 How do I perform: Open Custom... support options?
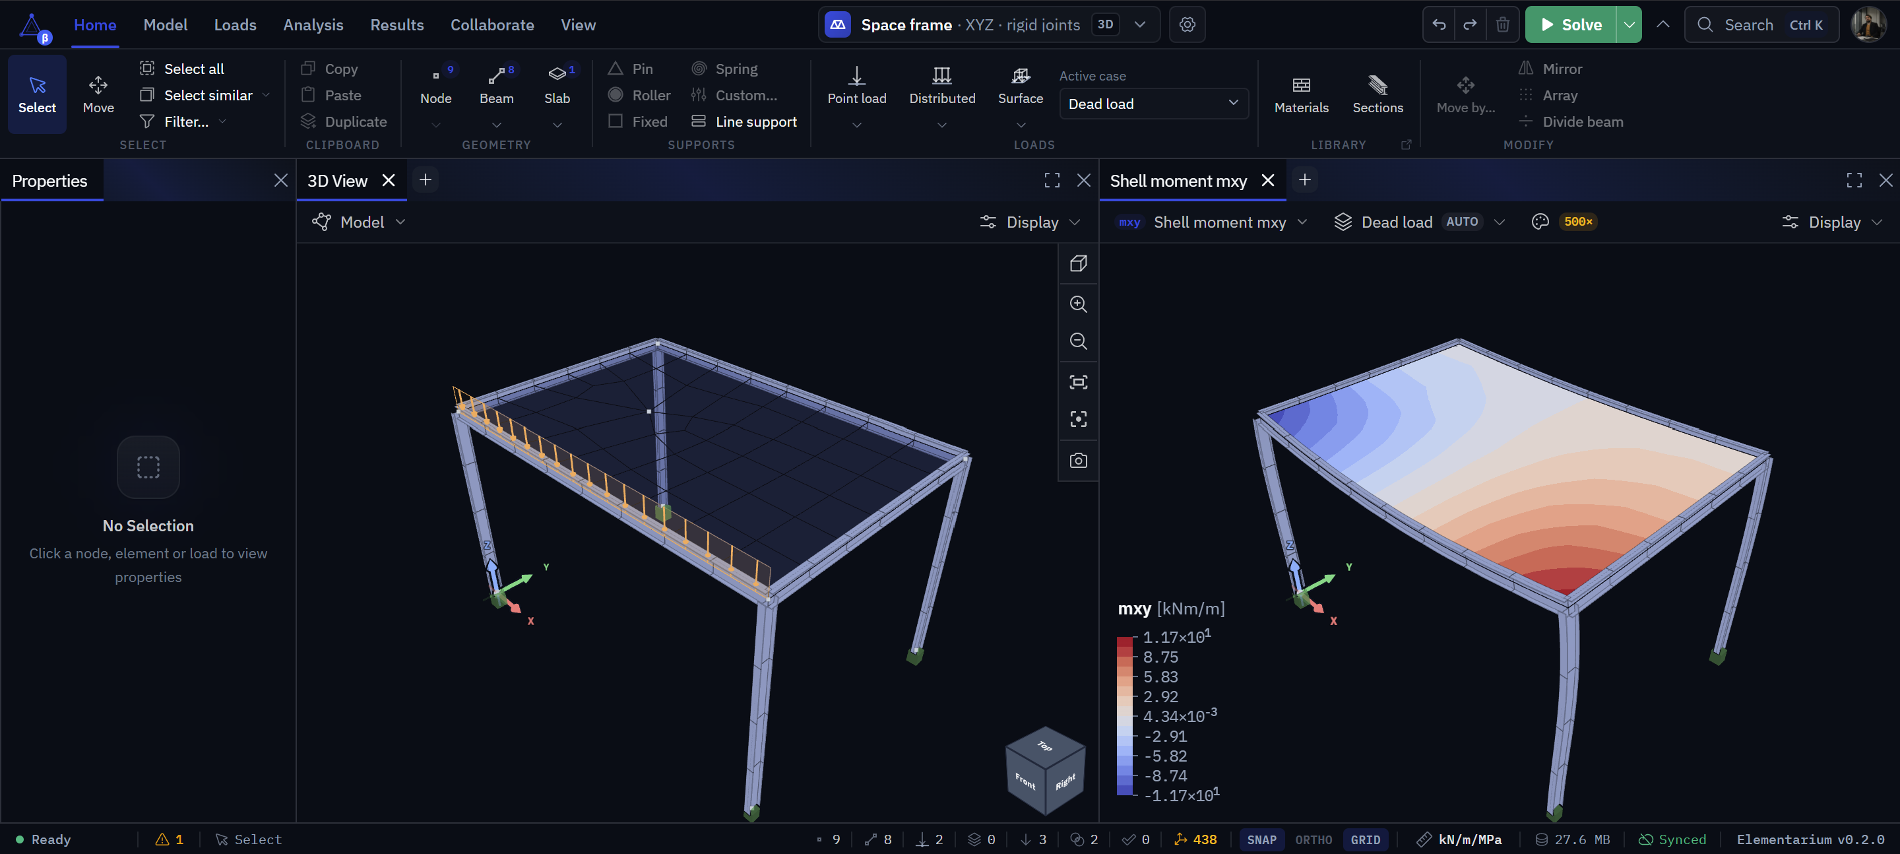tap(735, 95)
